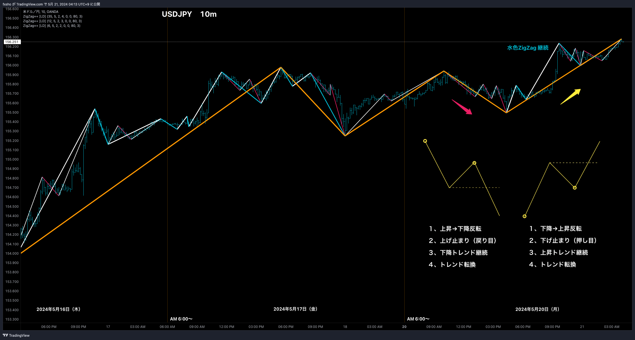The height and width of the screenshot is (340, 635).
Task: Click the time axis label 20
Action: click(404, 327)
